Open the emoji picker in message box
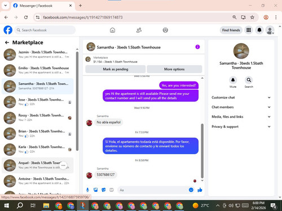 191,190
